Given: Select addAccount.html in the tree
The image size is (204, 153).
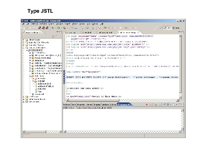Looking at the screenshot, I should click(44, 84).
